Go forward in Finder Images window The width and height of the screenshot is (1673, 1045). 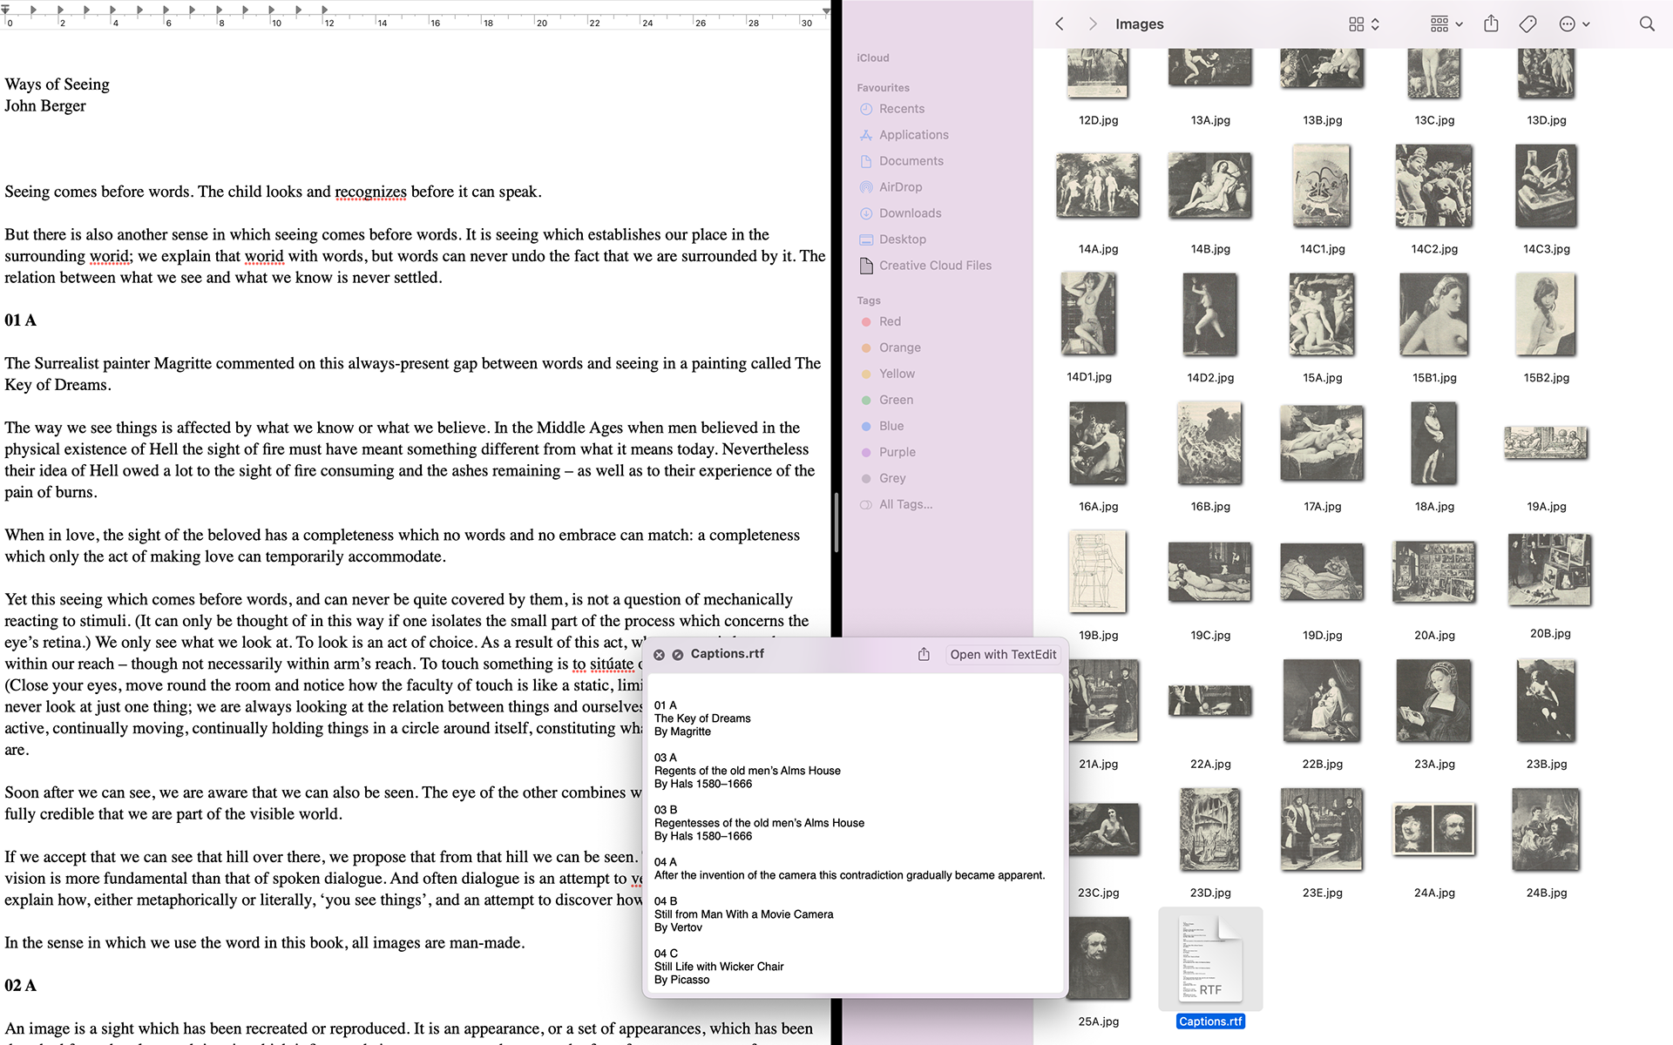(1093, 24)
